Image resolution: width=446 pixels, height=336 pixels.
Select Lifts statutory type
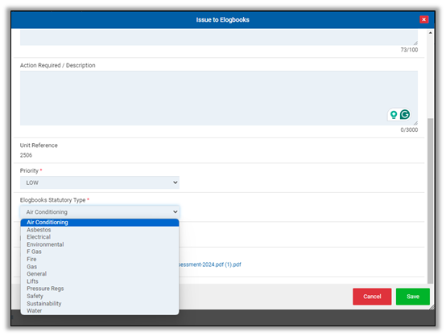pyautogui.click(x=32, y=281)
